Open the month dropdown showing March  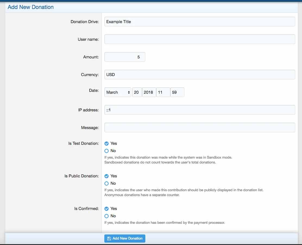click(118, 92)
